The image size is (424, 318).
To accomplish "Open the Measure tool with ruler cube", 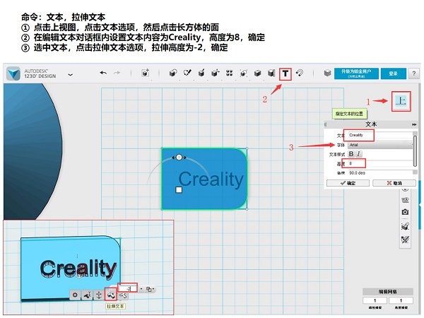I will point(271,73).
